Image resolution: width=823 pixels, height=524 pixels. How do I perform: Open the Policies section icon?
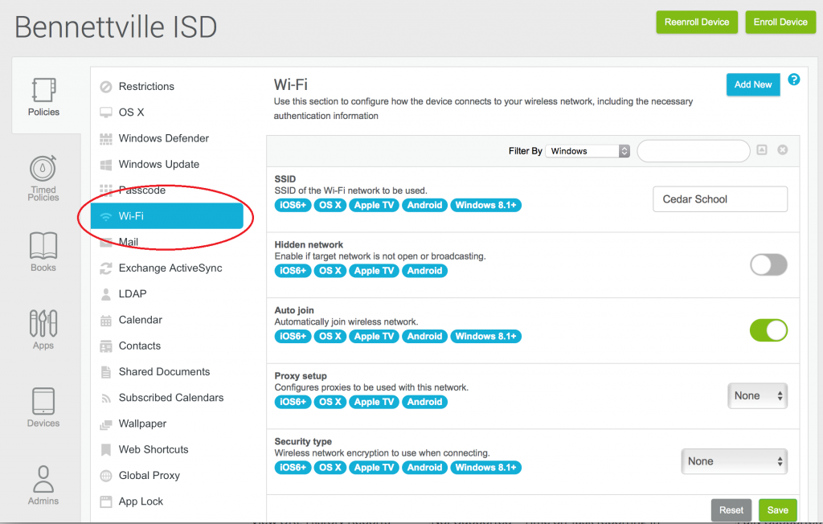(43, 90)
